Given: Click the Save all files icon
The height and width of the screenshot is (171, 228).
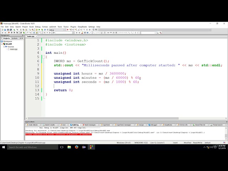Looking at the screenshot, I should click(x=11, y=30).
